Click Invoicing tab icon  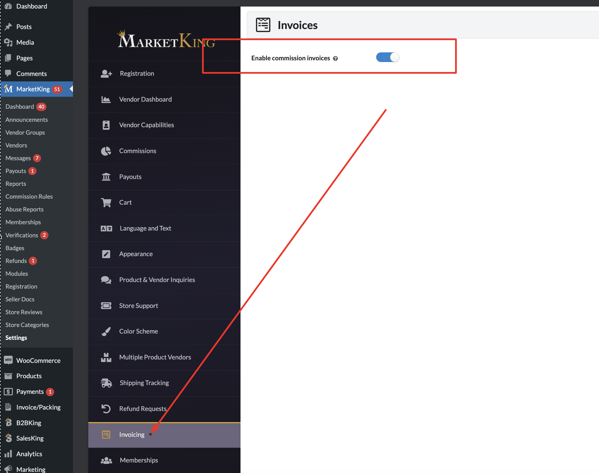pos(106,435)
